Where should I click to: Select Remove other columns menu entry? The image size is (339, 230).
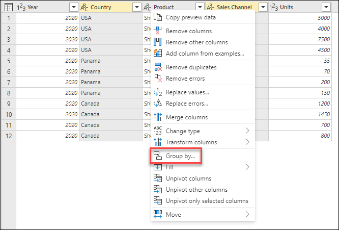tap(203, 42)
